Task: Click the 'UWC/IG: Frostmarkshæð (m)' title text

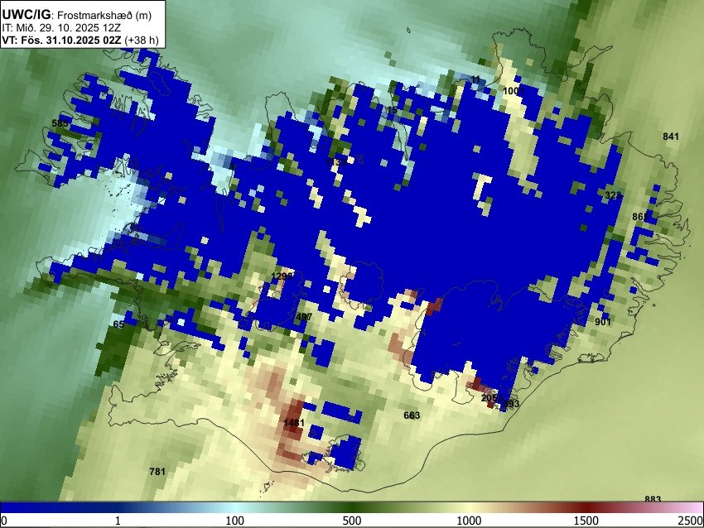Action: coord(77,15)
